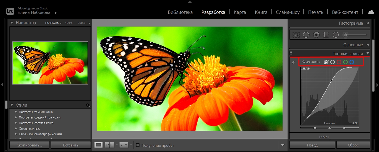Screen dimensions: 379x152
Task: Open the Веб-контент module
Action: click(345, 12)
